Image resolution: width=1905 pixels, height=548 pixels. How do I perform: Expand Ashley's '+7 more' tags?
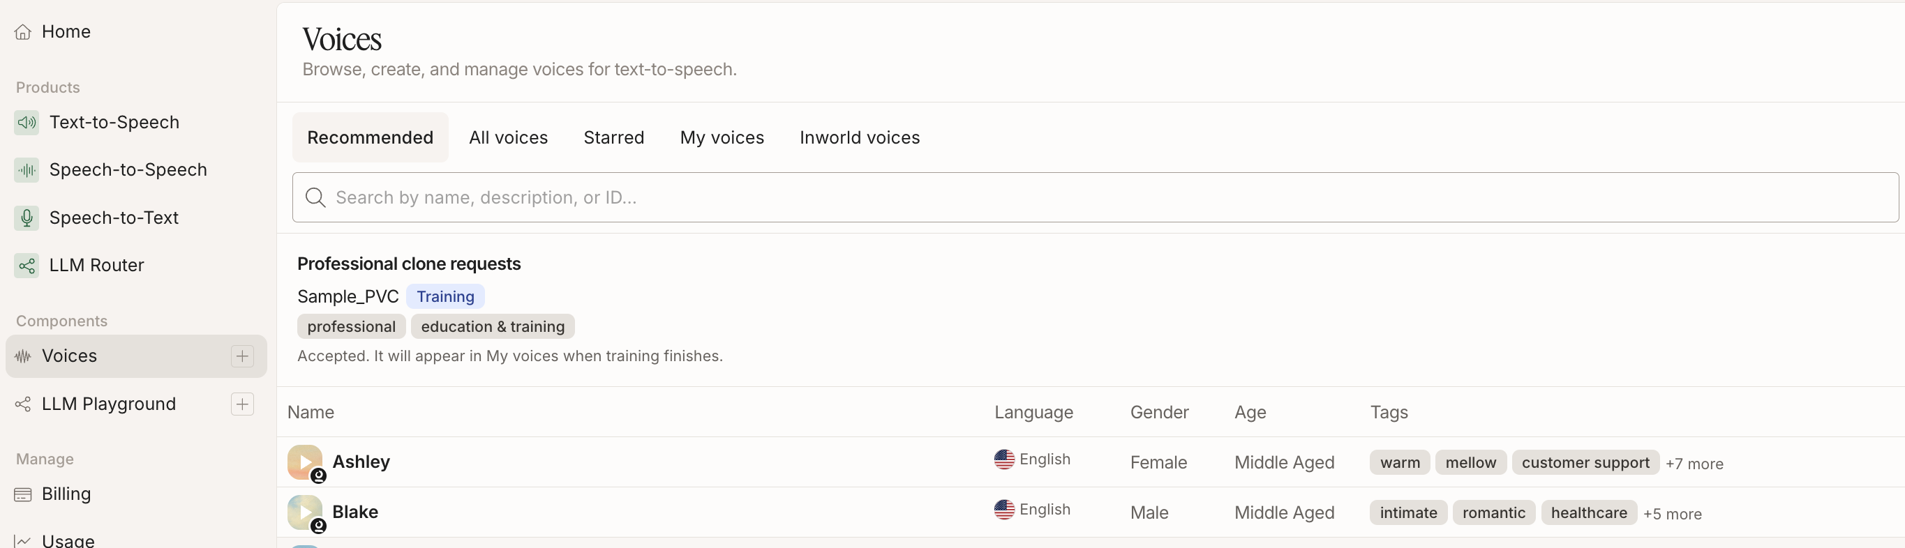tap(1694, 464)
